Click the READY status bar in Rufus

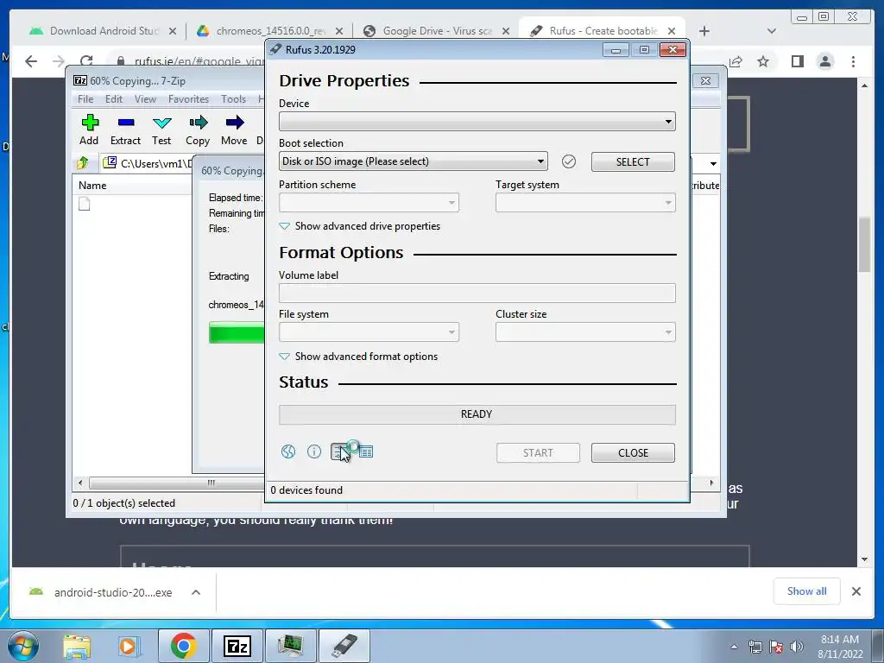[x=477, y=414]
